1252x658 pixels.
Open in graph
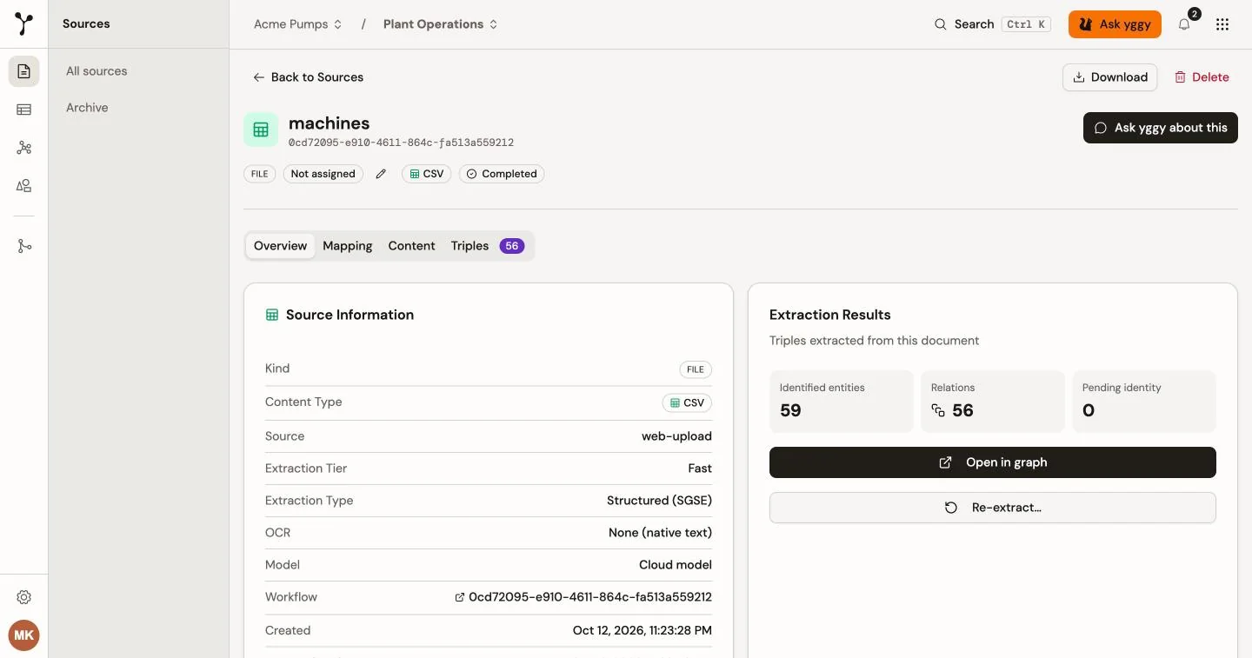pos(993,462)
